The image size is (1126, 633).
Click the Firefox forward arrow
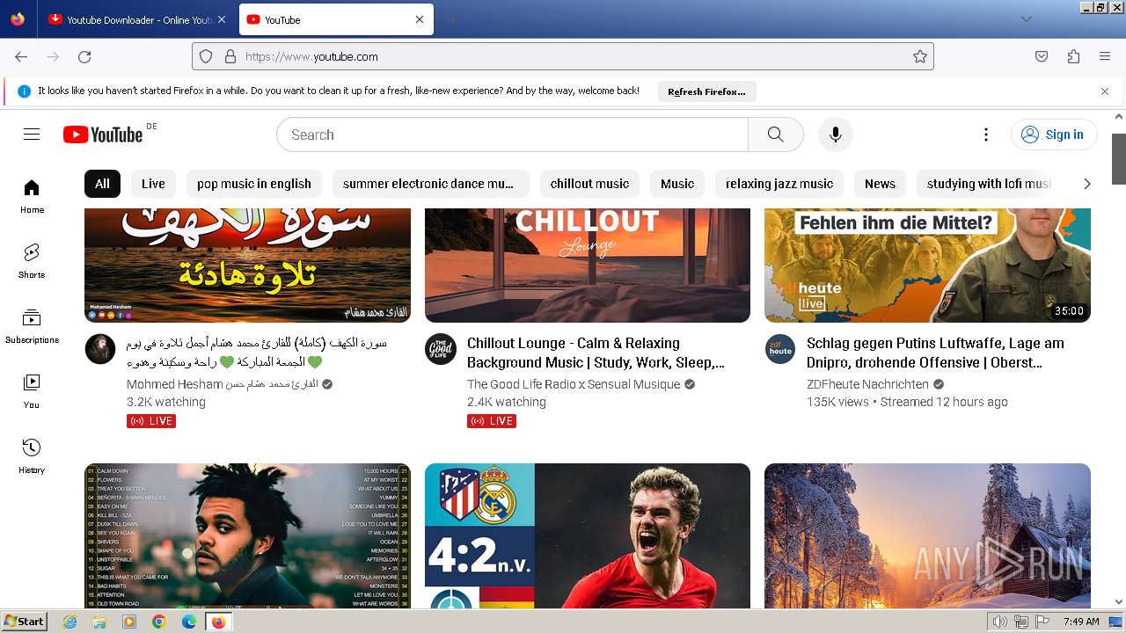click(53, 56)
